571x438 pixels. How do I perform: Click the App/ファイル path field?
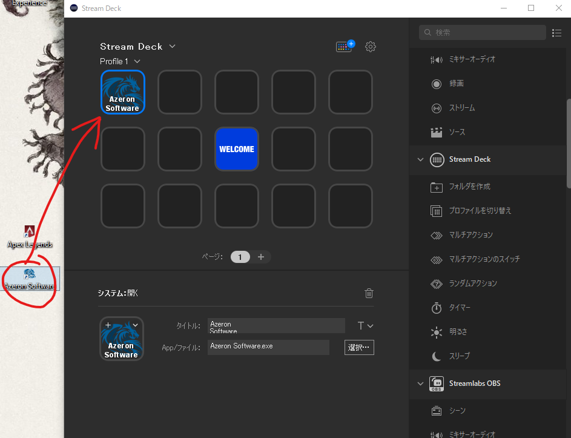pyautogui.click(x=268, y=347)
